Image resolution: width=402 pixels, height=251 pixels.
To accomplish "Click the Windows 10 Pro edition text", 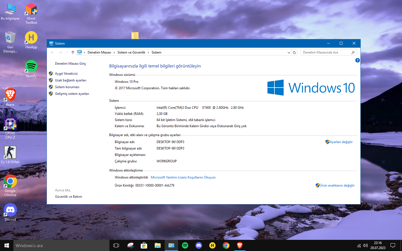I will [x=126, y=82].
